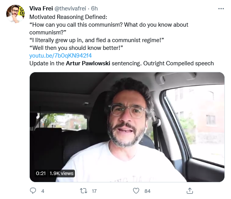The image size is (231, 199).
Task: Click the bold Artur Pawlowski text
Action: [88, 63]
